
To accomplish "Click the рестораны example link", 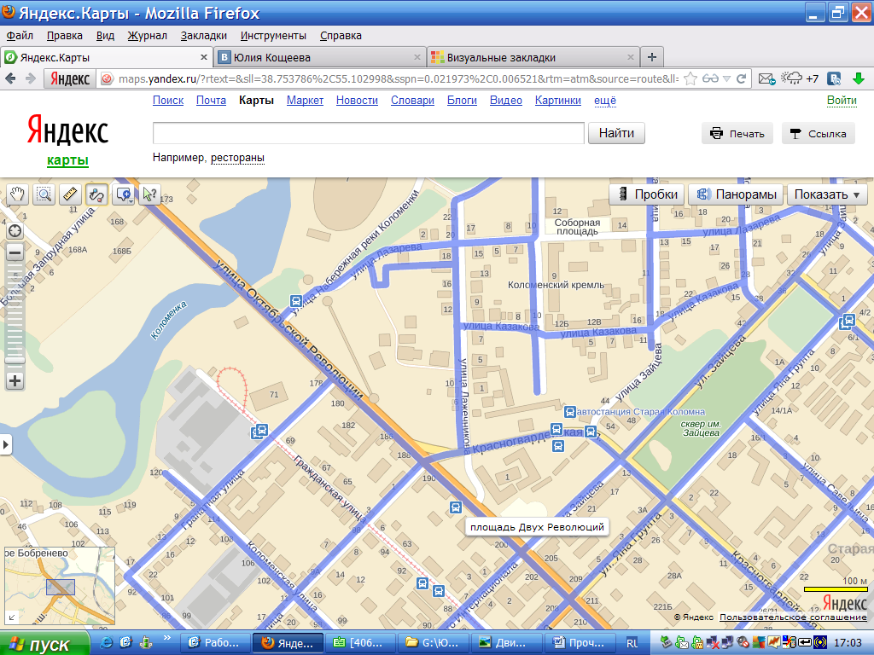I will pyautogui.click(x=237, y=158).
